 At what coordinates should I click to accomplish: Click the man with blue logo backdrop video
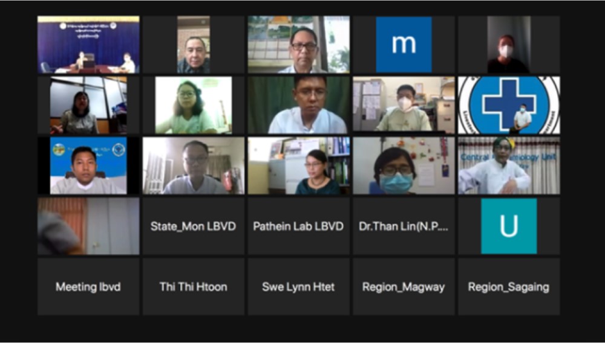(x=88, y=165)
